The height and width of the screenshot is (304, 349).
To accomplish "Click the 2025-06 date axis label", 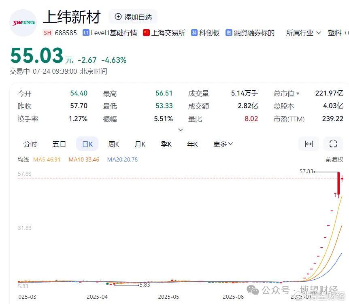I will (x=233, y=297).
